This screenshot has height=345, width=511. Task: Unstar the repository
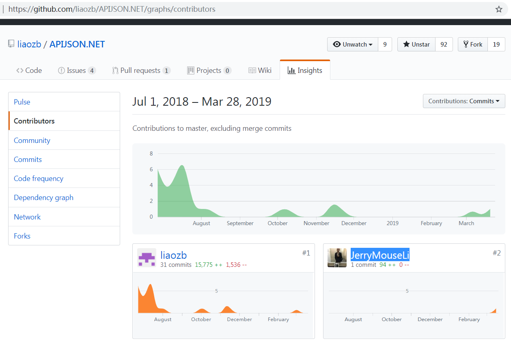pyautogui.click(x=416, y=45)
